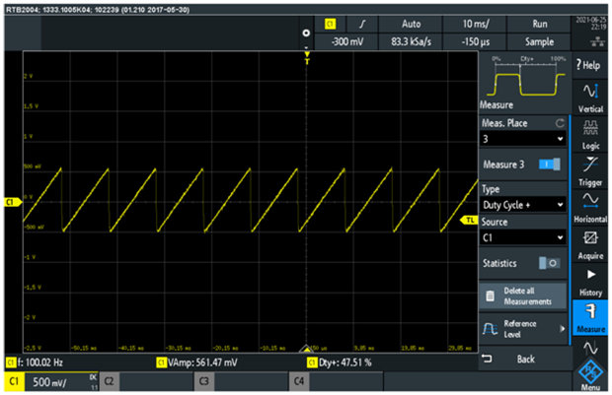
Task: Click the Sample acquisition mode field
Action: (x=539, y=41)
